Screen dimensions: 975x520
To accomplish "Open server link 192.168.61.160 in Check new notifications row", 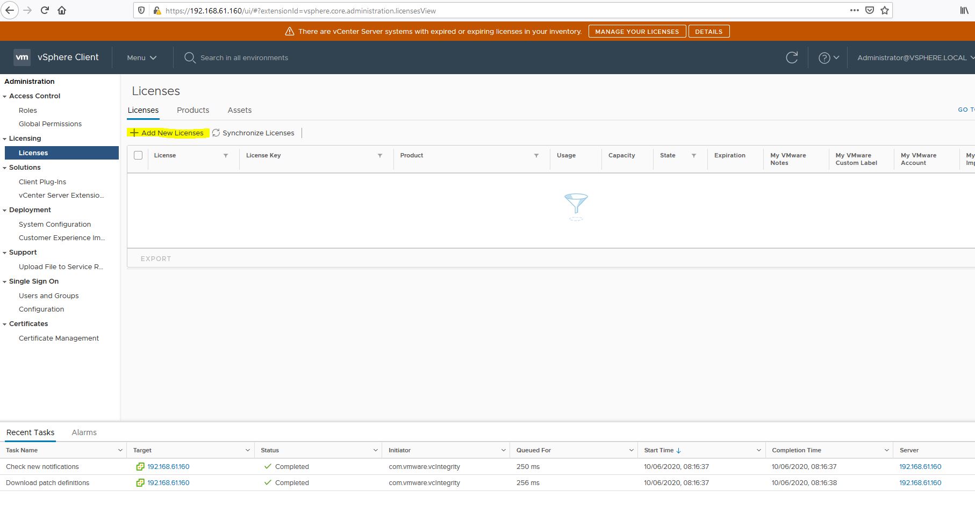I will (920, 467).
